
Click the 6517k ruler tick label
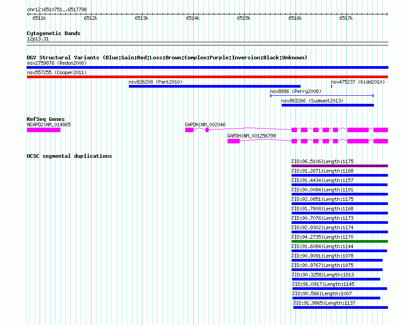point(346,18)
